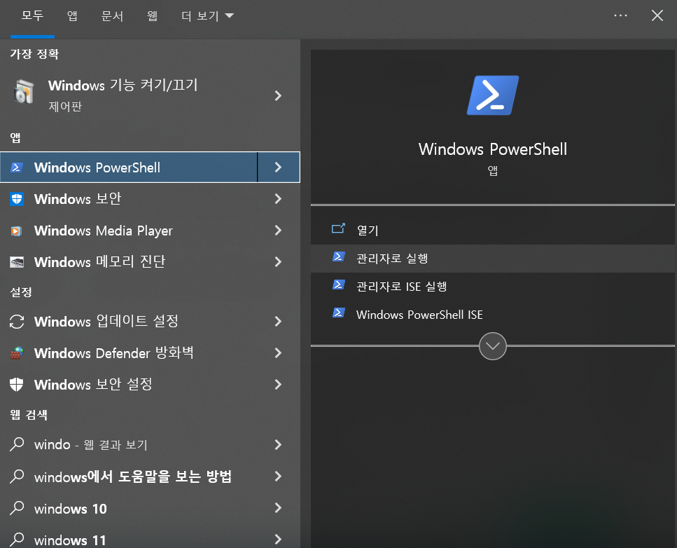
Task: Open Windows Media Player result
Action: pyautogui.click(x=150, y=231)
